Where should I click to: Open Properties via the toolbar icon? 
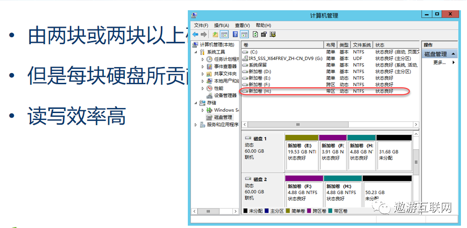264,34
